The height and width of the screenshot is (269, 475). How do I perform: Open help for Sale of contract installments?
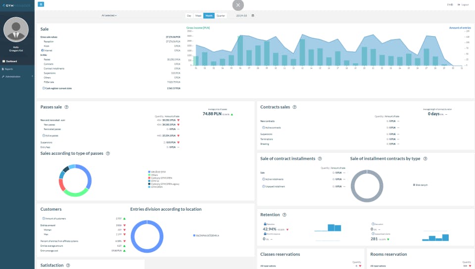click(320, 159)
